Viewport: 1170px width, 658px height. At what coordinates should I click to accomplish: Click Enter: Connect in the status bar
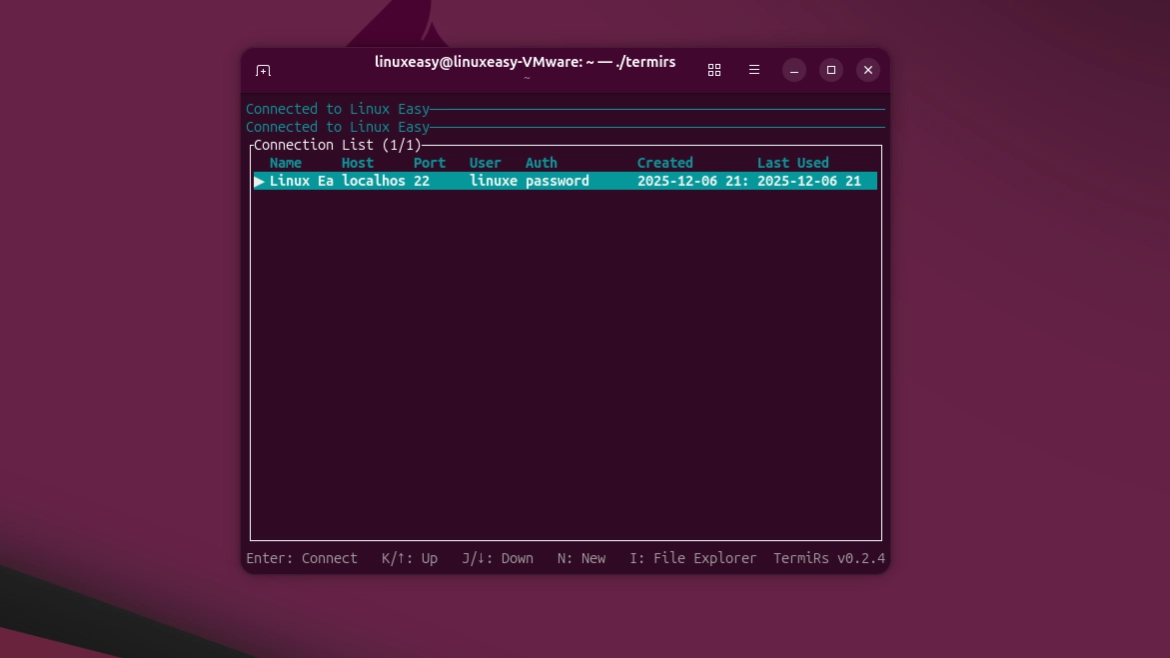click(x=302, y=558)
